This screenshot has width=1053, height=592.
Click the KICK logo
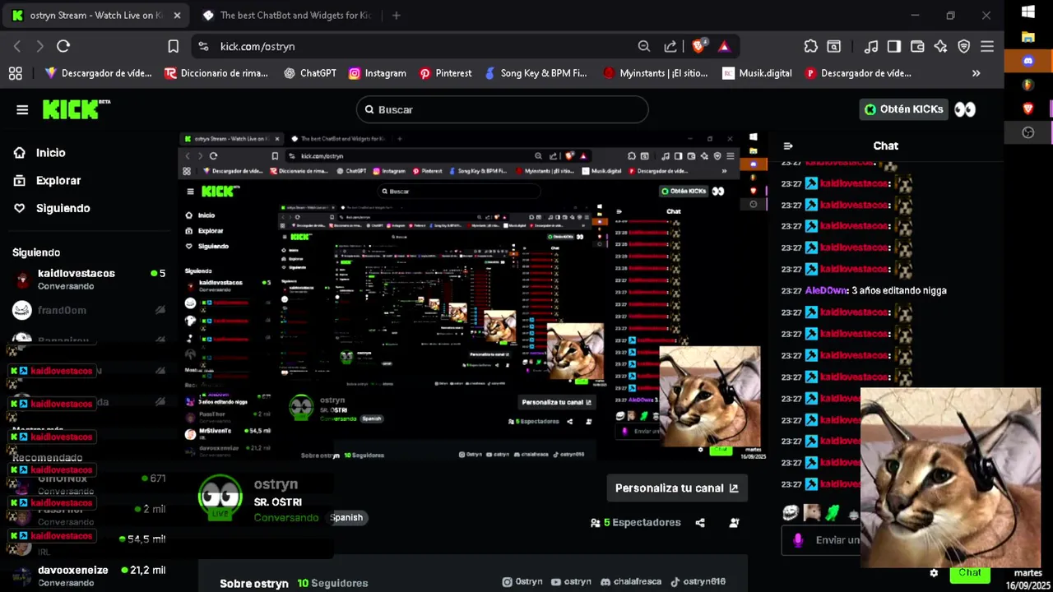click(76, 109)
